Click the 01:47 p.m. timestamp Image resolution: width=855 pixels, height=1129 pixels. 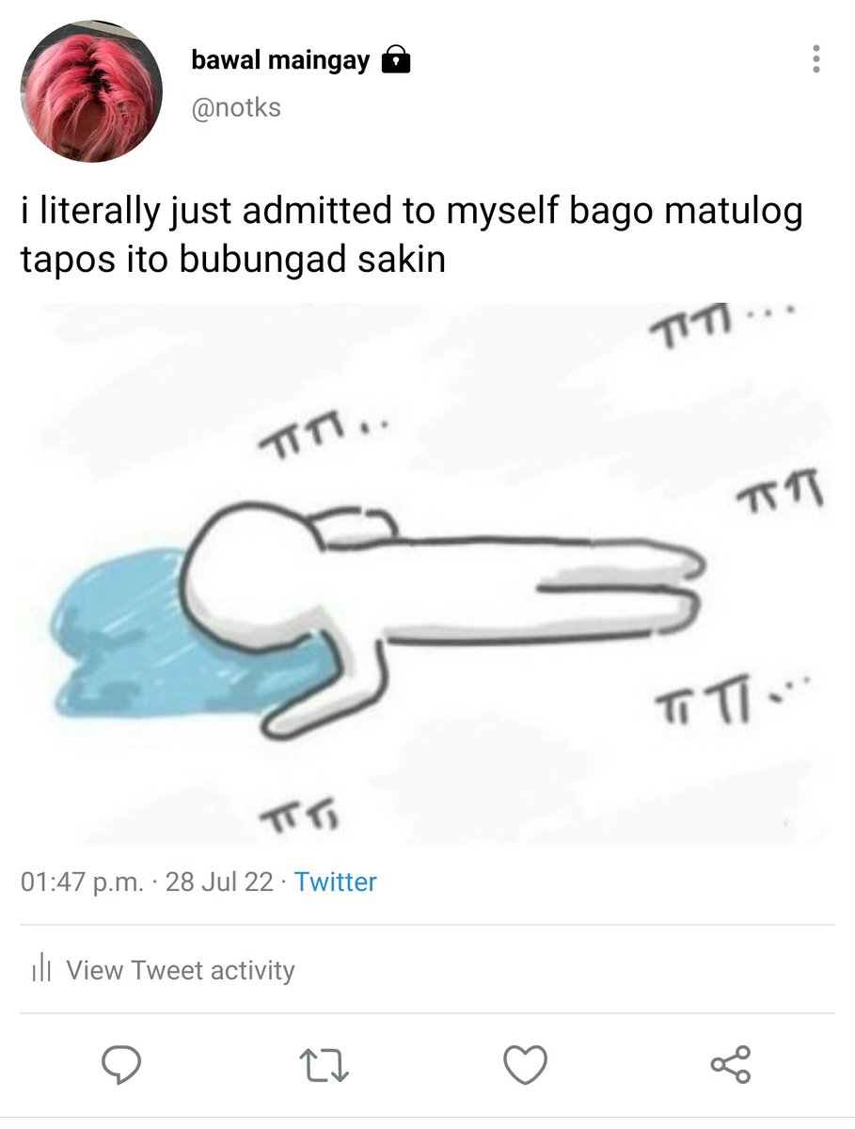point(83,883)
